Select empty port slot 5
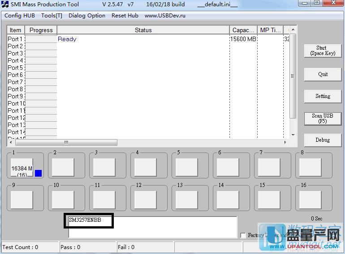This screenshot has height=254, width=345. pyautogui.click(x=186, y=167)
